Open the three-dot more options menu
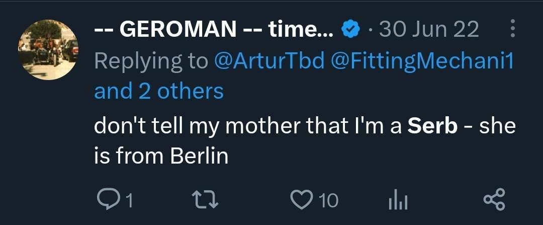Image resolution: width=543 pixels, height=225 pixels. (513, 29)
